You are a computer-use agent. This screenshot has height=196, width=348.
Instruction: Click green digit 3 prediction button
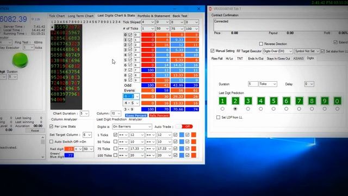pyautogui.click(x=248, y=101)
